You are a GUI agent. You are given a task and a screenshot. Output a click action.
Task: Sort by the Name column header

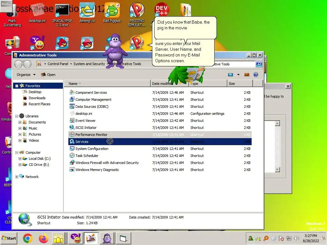click(x=107, y=84)
